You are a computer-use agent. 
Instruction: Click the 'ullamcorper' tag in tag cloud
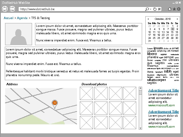pos(157,80)
